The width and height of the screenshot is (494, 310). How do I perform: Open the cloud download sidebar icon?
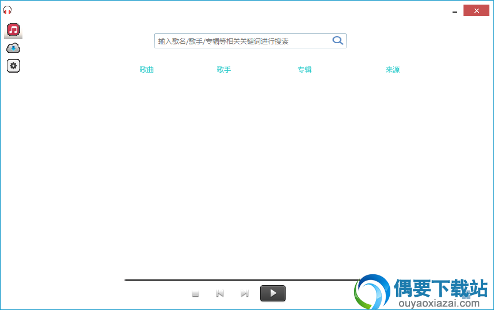point(13,48)
